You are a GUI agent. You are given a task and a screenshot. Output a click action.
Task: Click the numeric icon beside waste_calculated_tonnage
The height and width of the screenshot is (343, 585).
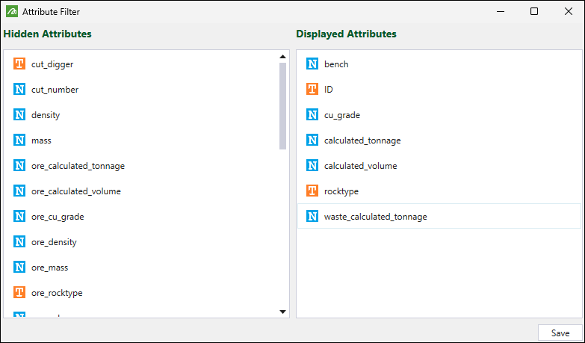coord(312,217)
